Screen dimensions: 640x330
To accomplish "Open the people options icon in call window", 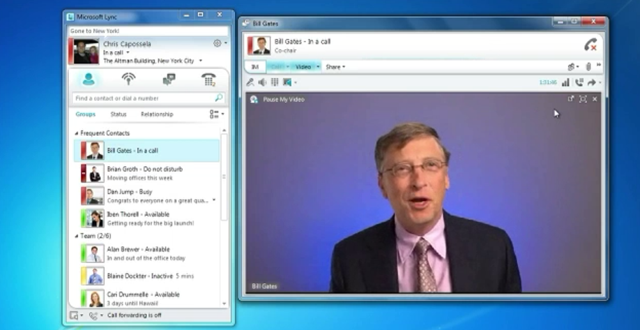I will coord(572,66).
